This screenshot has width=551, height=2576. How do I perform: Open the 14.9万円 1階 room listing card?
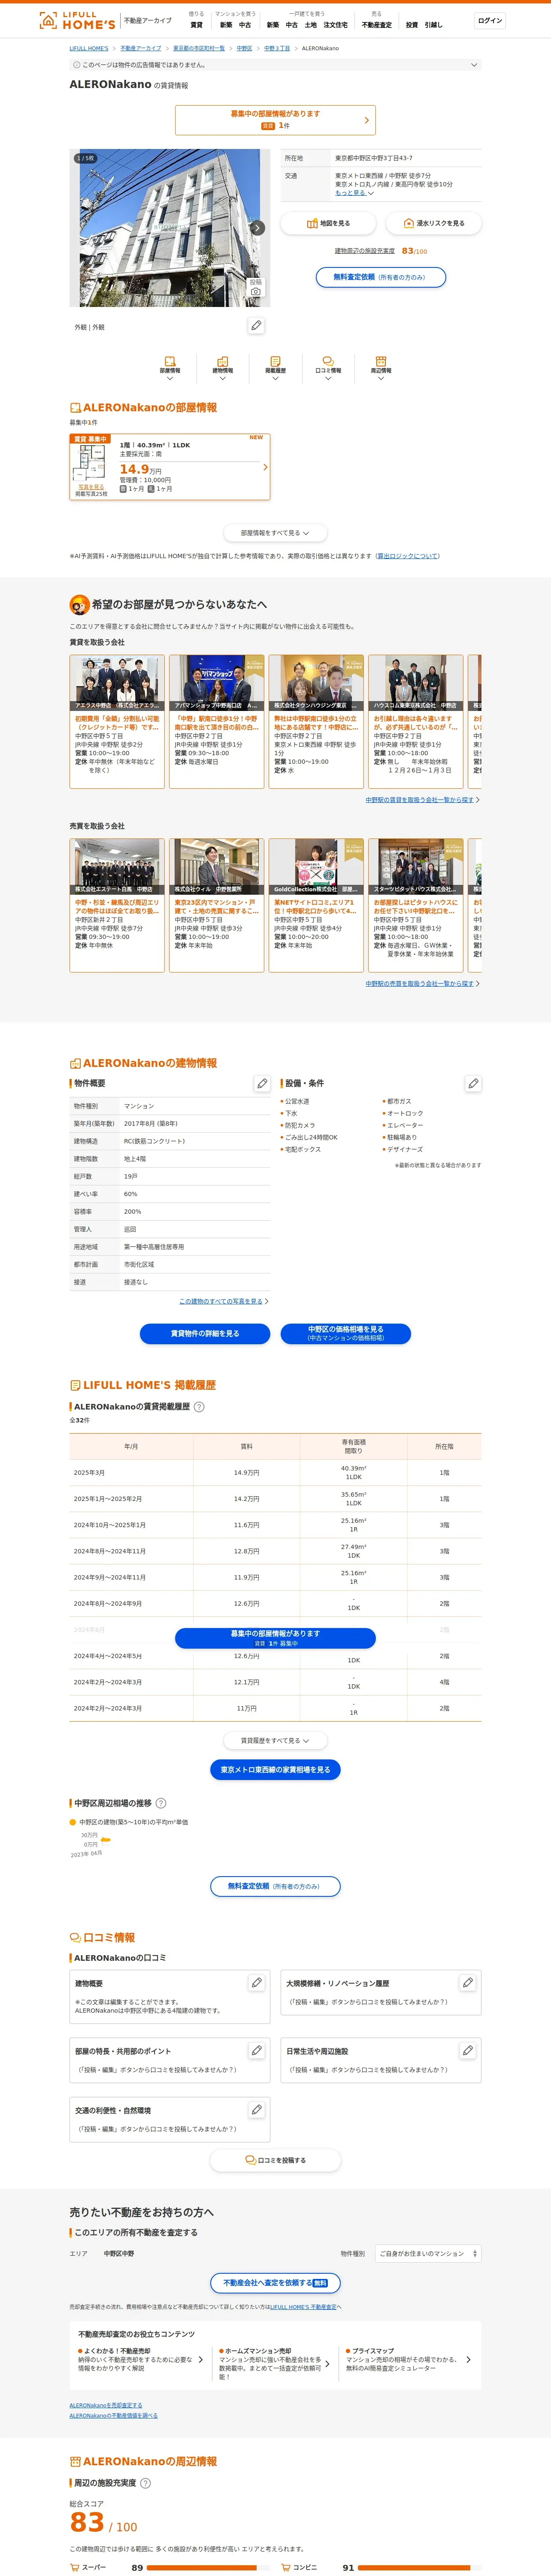pyautogui.click(x=170, y=467)
